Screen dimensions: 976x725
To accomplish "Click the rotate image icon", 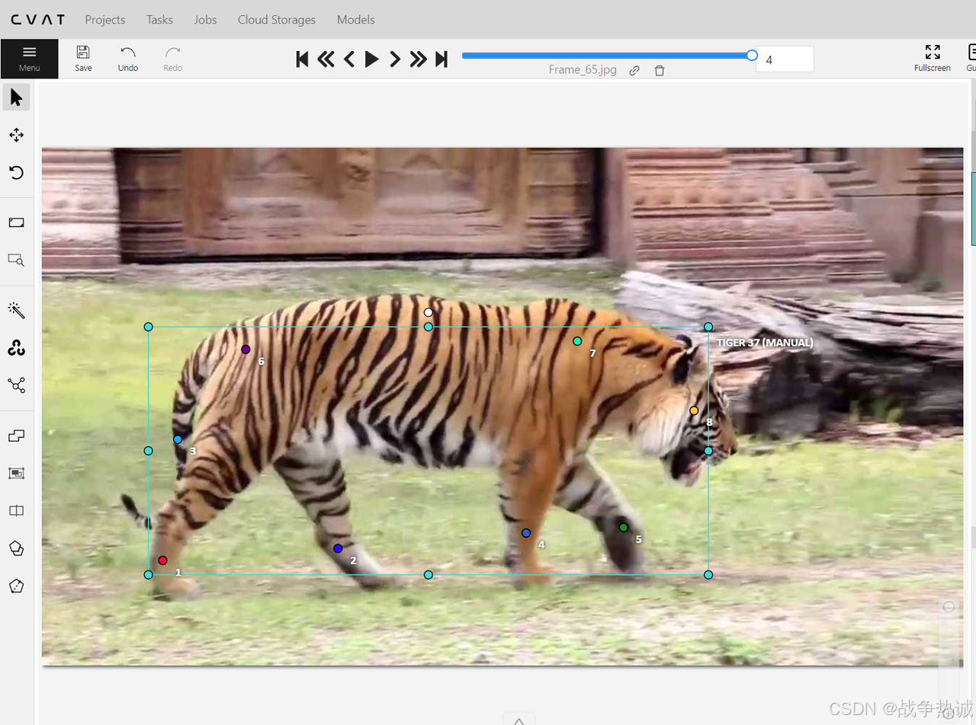I will [x=16, y=173].
